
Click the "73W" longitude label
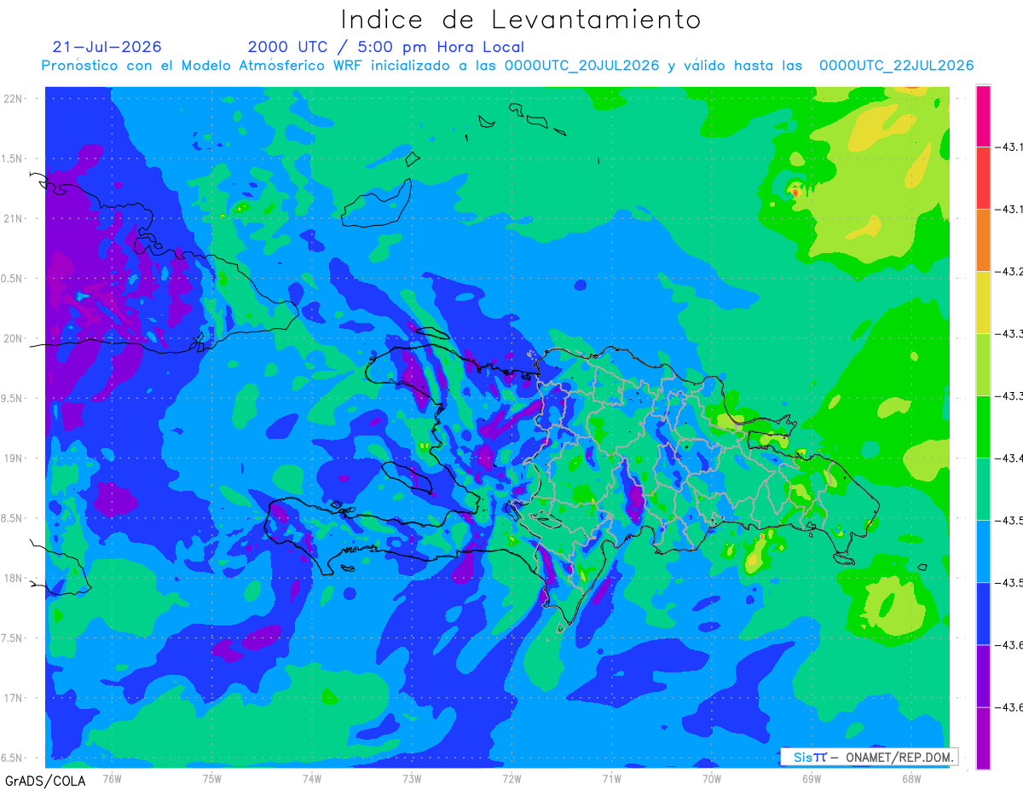[x=412, y=778]
